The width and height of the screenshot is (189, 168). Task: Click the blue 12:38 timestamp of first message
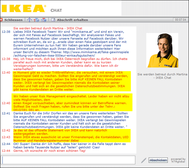pos(6,32)
